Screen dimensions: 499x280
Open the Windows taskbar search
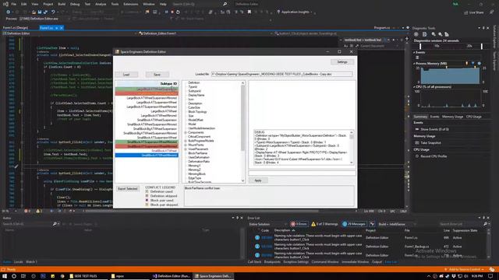[x=14, y=276]
